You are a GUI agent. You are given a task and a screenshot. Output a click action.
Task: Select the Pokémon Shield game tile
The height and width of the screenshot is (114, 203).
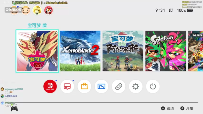tap(37, 51)
